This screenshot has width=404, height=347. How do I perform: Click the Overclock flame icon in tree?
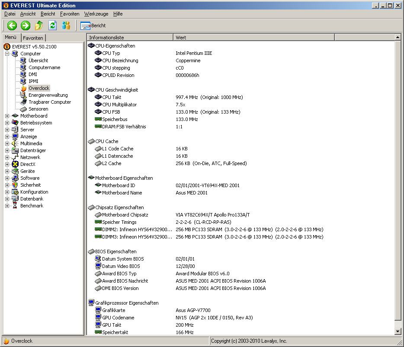coord(24,88)
